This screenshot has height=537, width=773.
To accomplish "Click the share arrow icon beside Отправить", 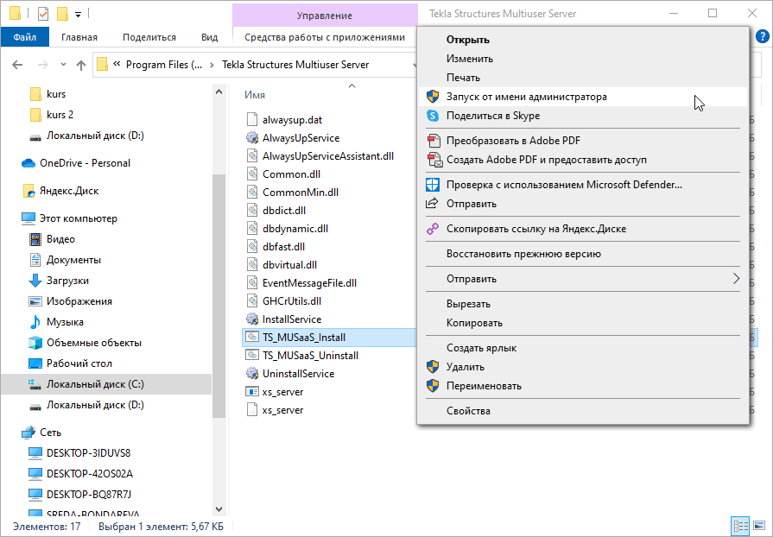I will pyautogui.click(x=433, y=204).
